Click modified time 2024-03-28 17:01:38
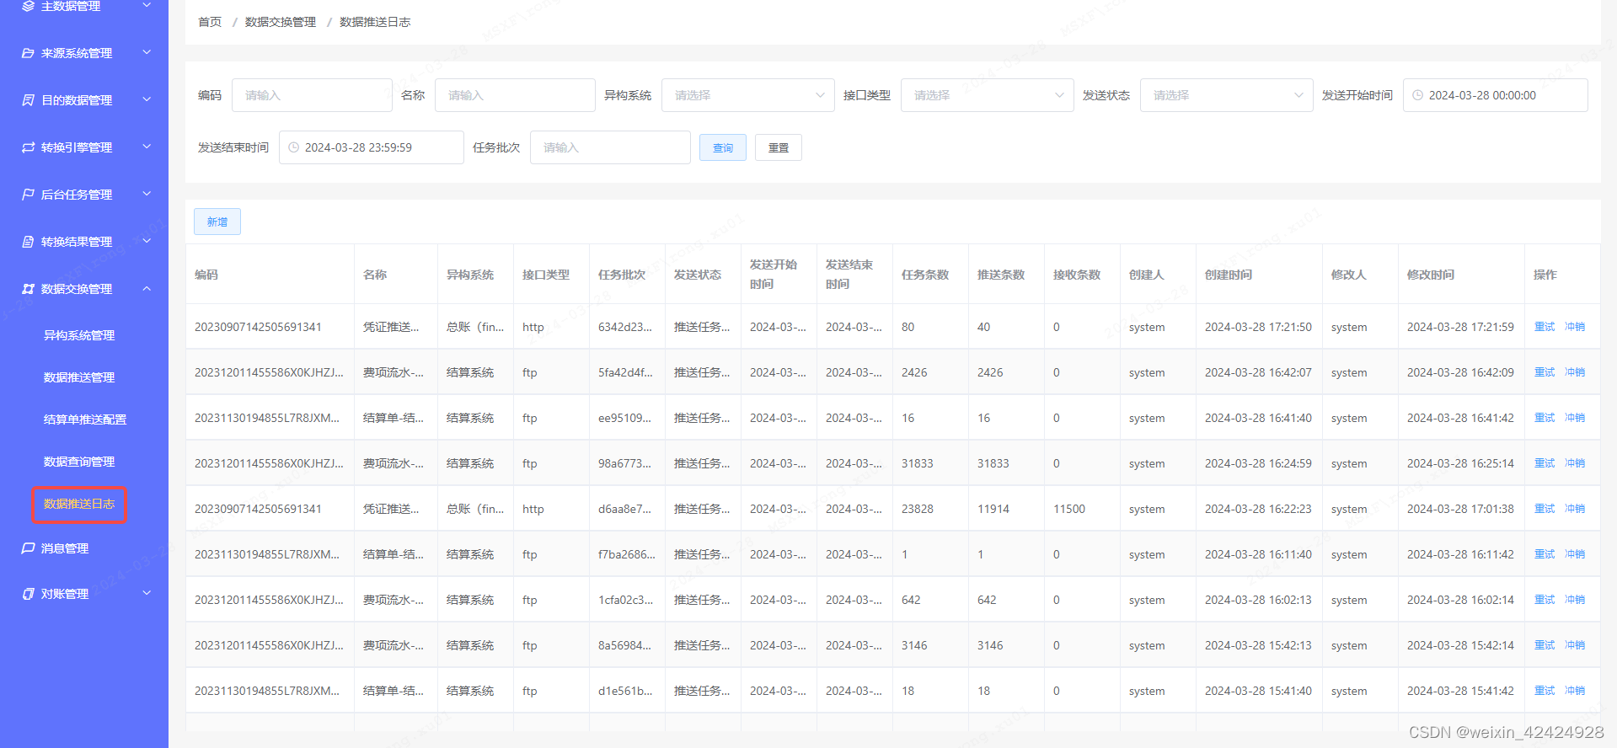The width and height of the screenshot is (1617, 748). coord(1460,509)
